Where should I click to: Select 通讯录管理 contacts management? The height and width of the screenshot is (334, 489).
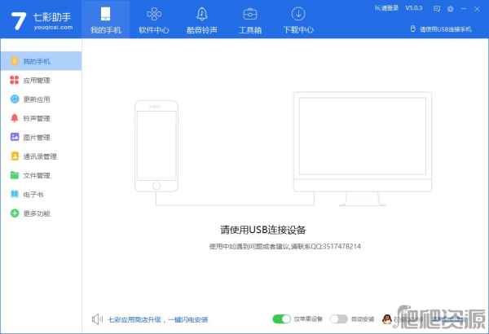39,156
